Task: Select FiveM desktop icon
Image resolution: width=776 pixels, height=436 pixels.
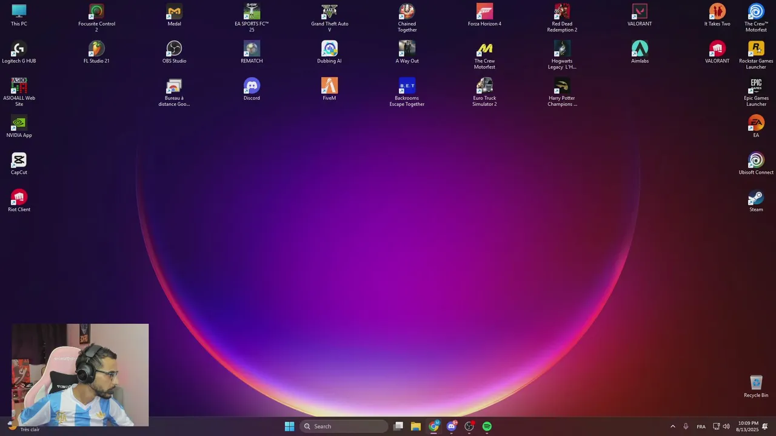Action: 329,89
